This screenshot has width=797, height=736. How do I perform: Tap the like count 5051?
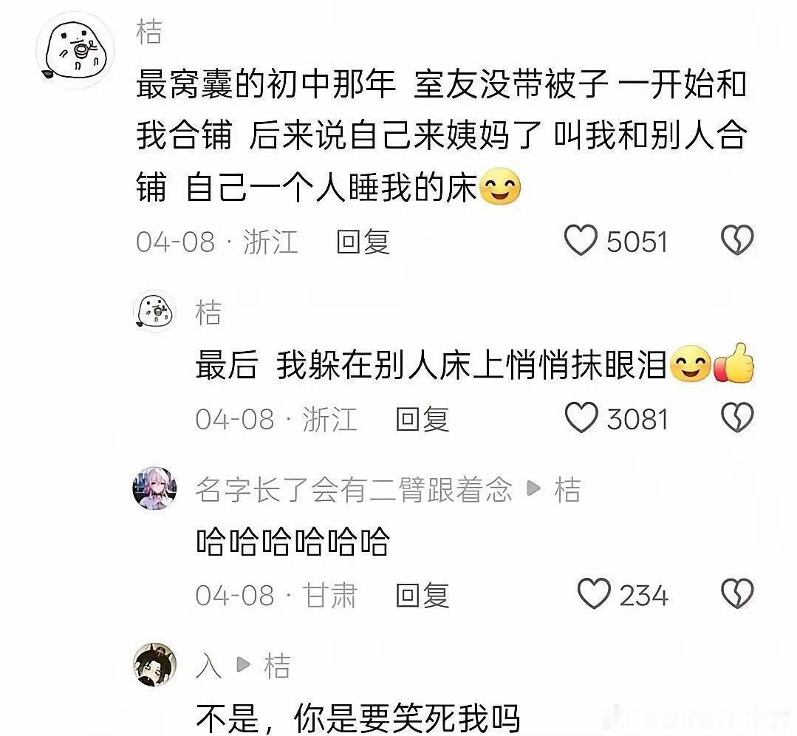pyautogui.click(x=637, y=242)
